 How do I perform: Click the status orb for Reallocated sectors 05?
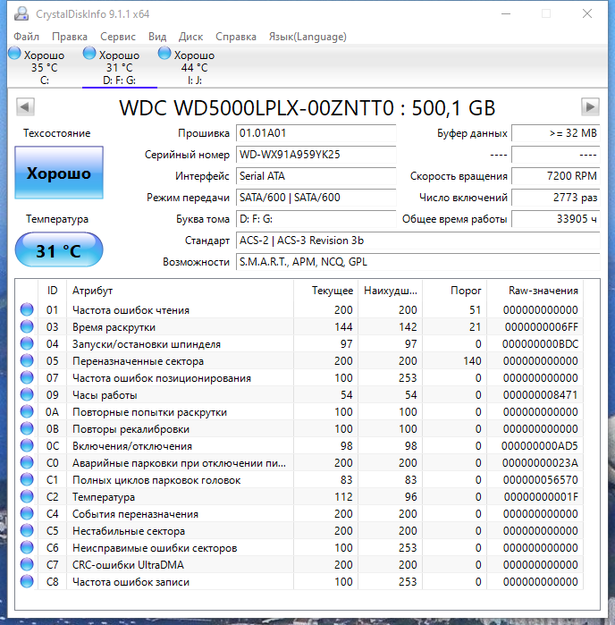tap(27, 361)
